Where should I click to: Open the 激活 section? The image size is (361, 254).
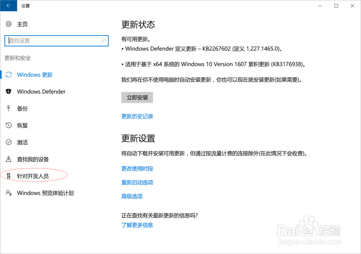pyautogui.click(x=22, y=143)
